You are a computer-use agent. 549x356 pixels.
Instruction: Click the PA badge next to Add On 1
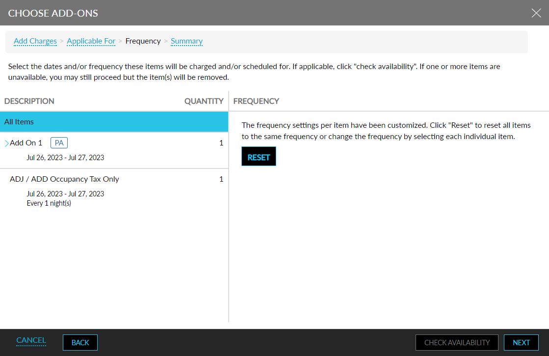tap(59, 142)
